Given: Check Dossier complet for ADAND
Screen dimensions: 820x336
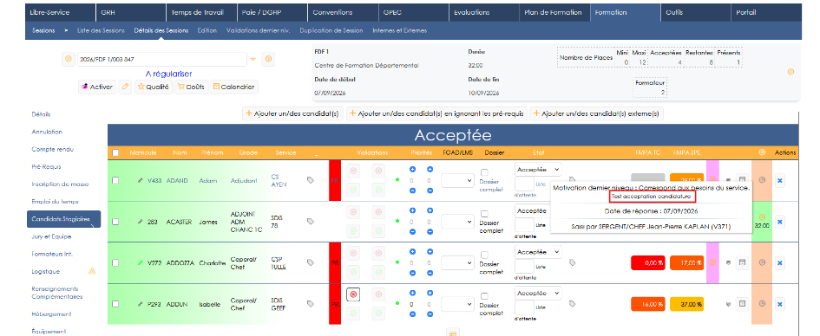Looking at the screenshot, I should click(484, 172).
